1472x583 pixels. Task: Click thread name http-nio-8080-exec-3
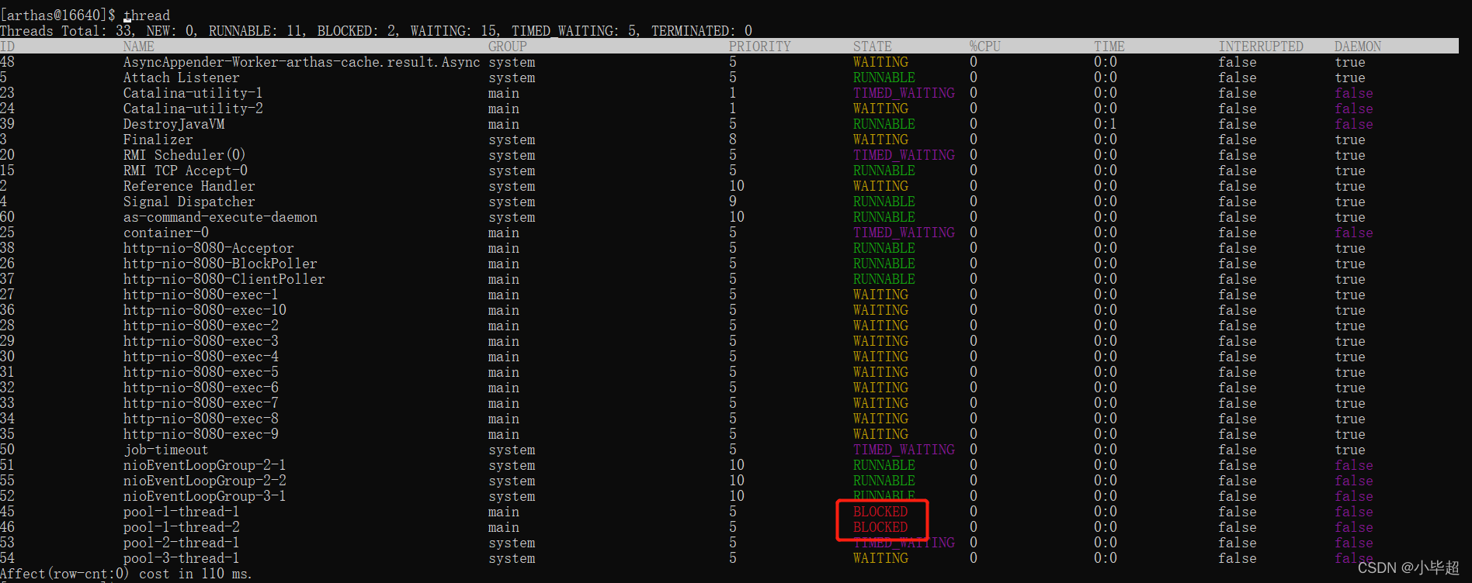click(x=201, y=341)
